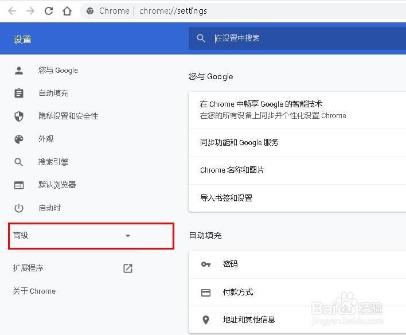Screen dimensions: 406x335
Task: Click the 高级 label in the sidebar
Action: pyautogui.click(x=21, y=235)
